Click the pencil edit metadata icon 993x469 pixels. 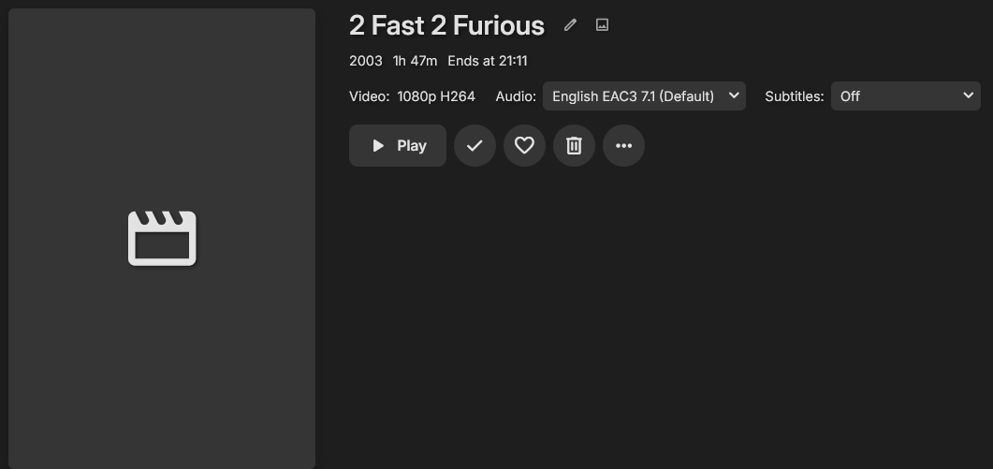pos(570,25)
